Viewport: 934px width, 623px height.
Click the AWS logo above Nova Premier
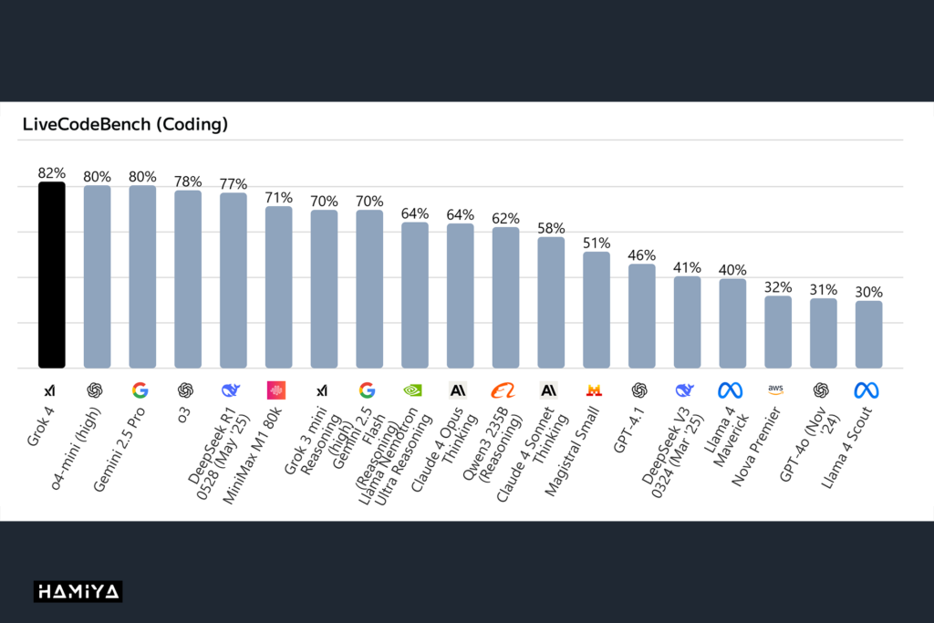point(775,389)
